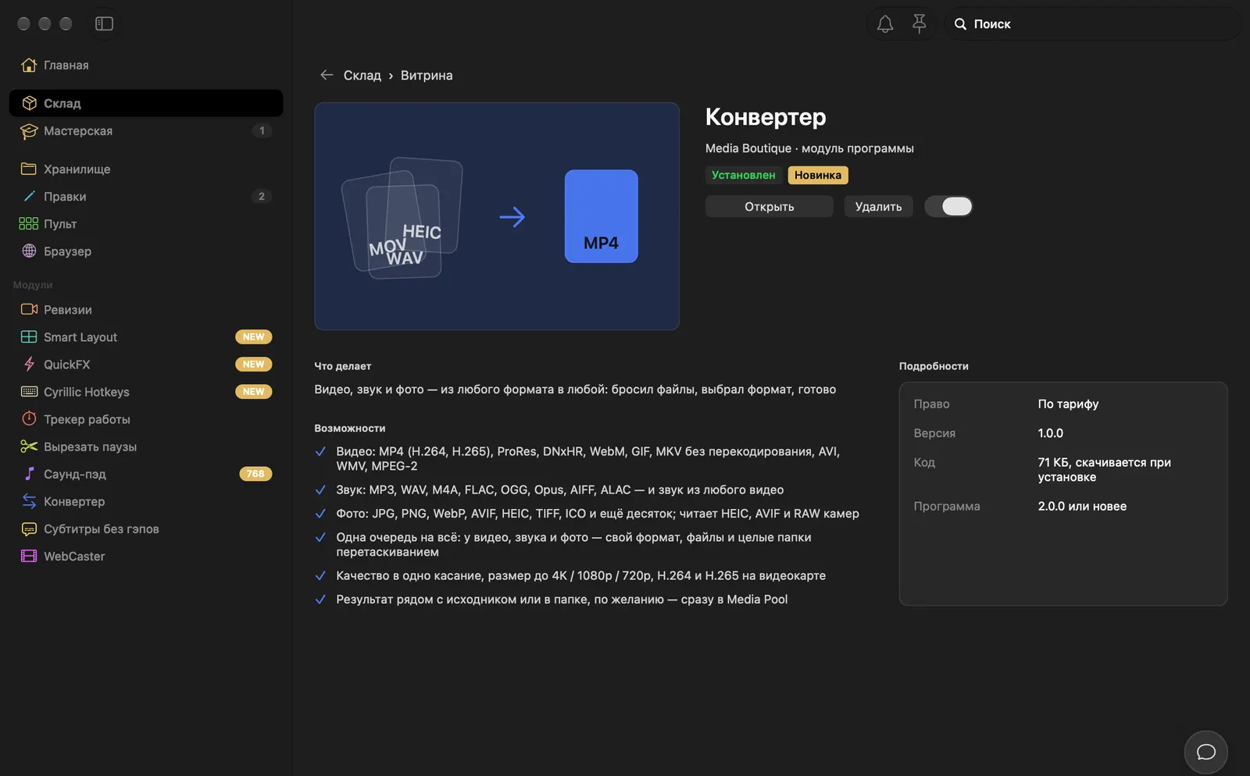Screen dimensions: 1250x776
Task: Click the Склад breadcrumb link
Action: tap(362, 75)
